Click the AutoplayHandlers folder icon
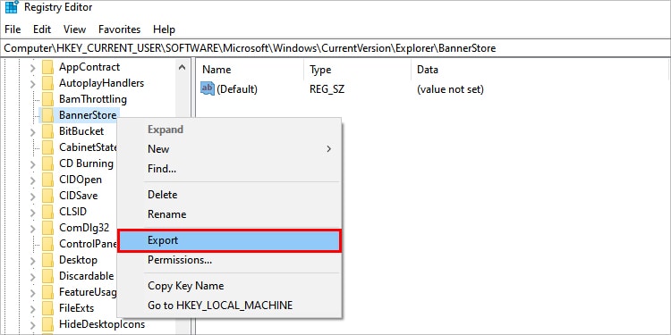671x335 pixels. tap(47, 83)
